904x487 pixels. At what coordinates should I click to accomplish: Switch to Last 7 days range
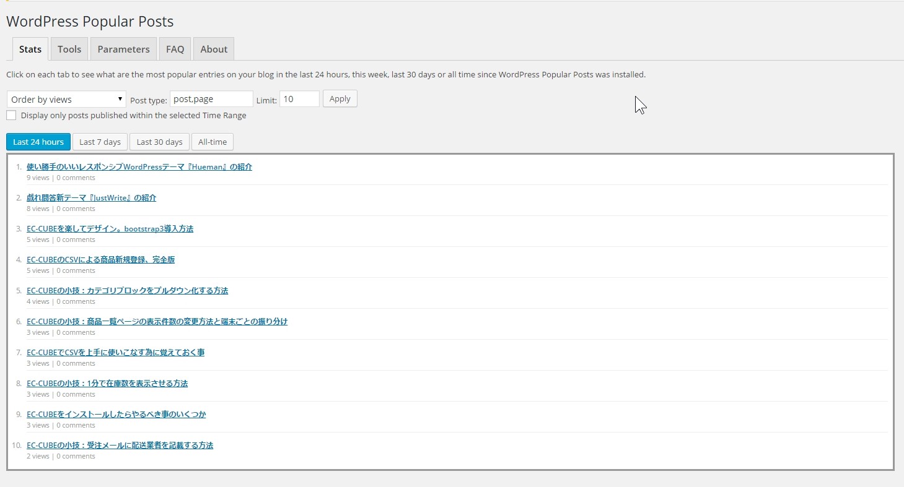tap(100, 142)
